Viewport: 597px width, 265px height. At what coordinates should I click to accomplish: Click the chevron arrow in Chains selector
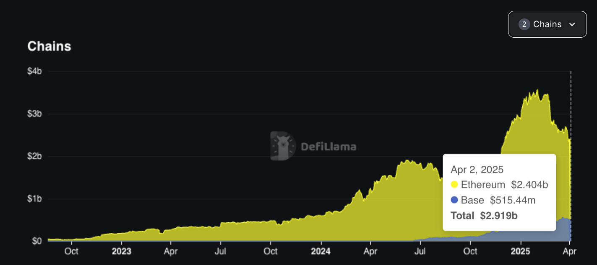pos(572,25)
